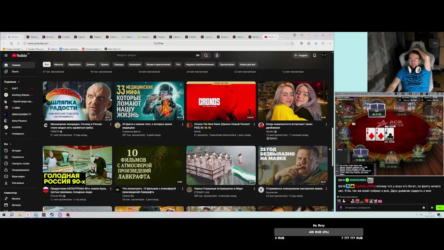Open Ваши видео in the sidebar

click(18, 176)
